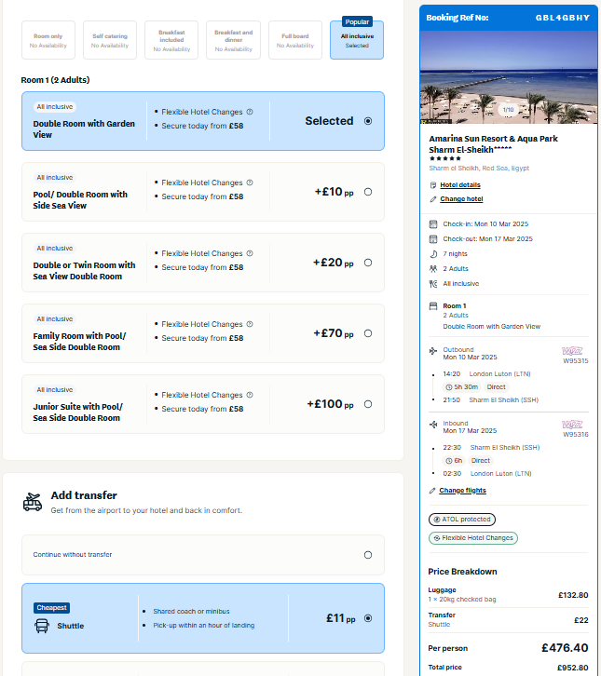
Task: Click the Outbound plane icon
Action: (x=433, y=351)
